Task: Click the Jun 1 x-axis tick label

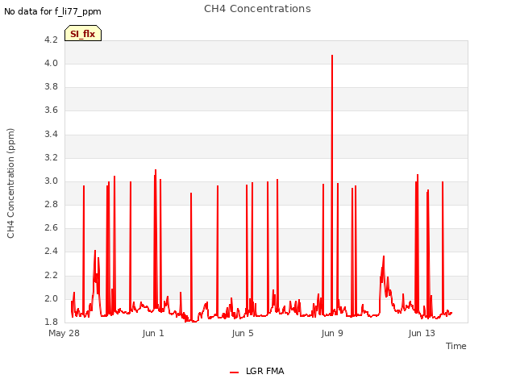Action: 153,333
